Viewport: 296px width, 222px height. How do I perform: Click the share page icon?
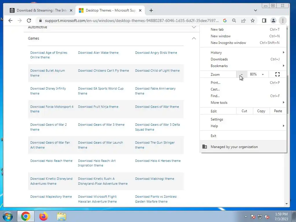243,21
